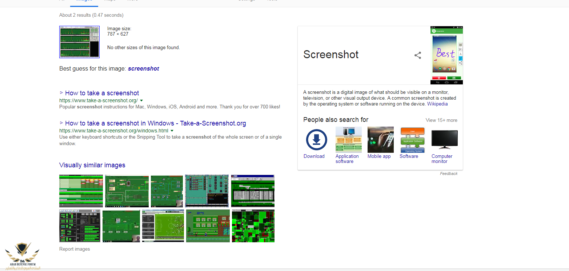569x271 pixels.
Task: Open the Computer monitor image
Action: click(x=444, y=140)
